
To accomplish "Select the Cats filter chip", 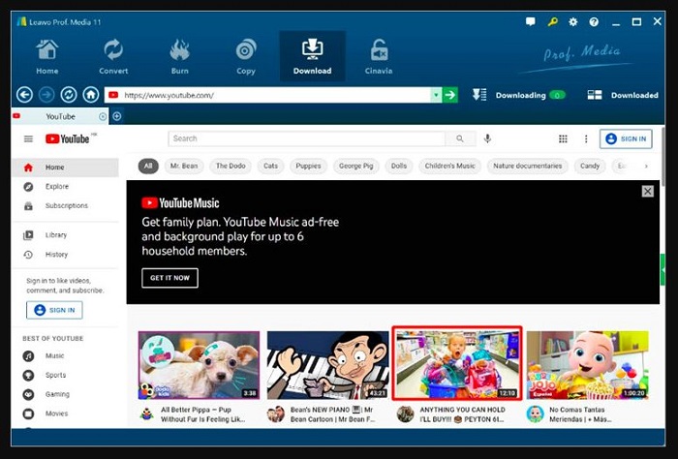I will tap(270, 166).
